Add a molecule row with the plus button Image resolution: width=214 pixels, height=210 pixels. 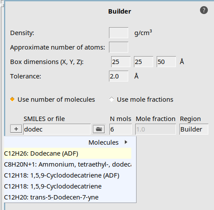point(16,129)
